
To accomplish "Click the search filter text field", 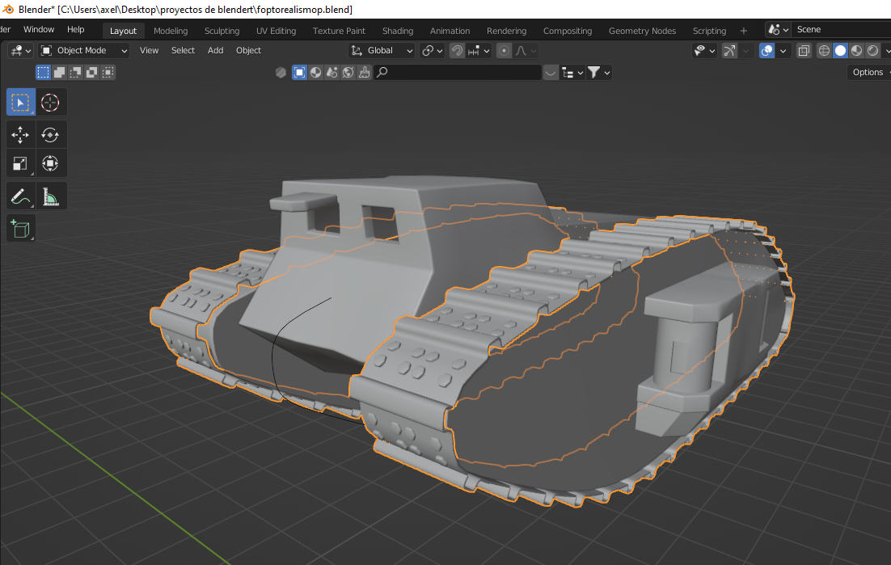I will [x=458, y=72].
